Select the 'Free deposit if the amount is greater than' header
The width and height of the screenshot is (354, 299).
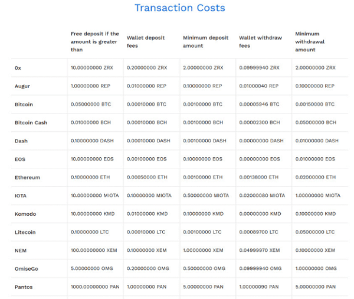pyautogui.click(x=95, y=41)
